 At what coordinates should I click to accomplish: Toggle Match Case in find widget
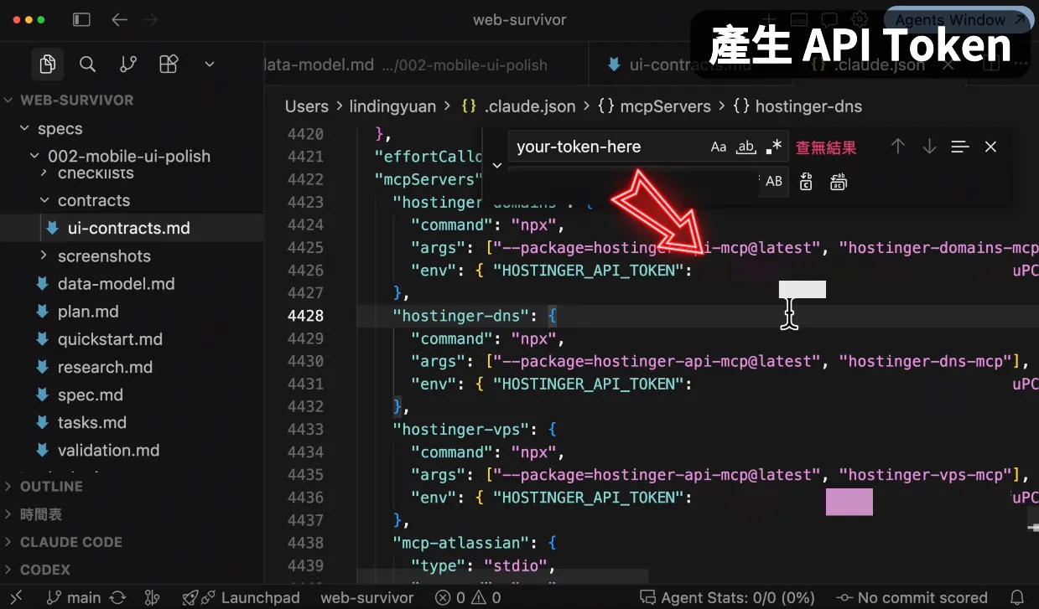pyautogui.click(x=719, y=147)
